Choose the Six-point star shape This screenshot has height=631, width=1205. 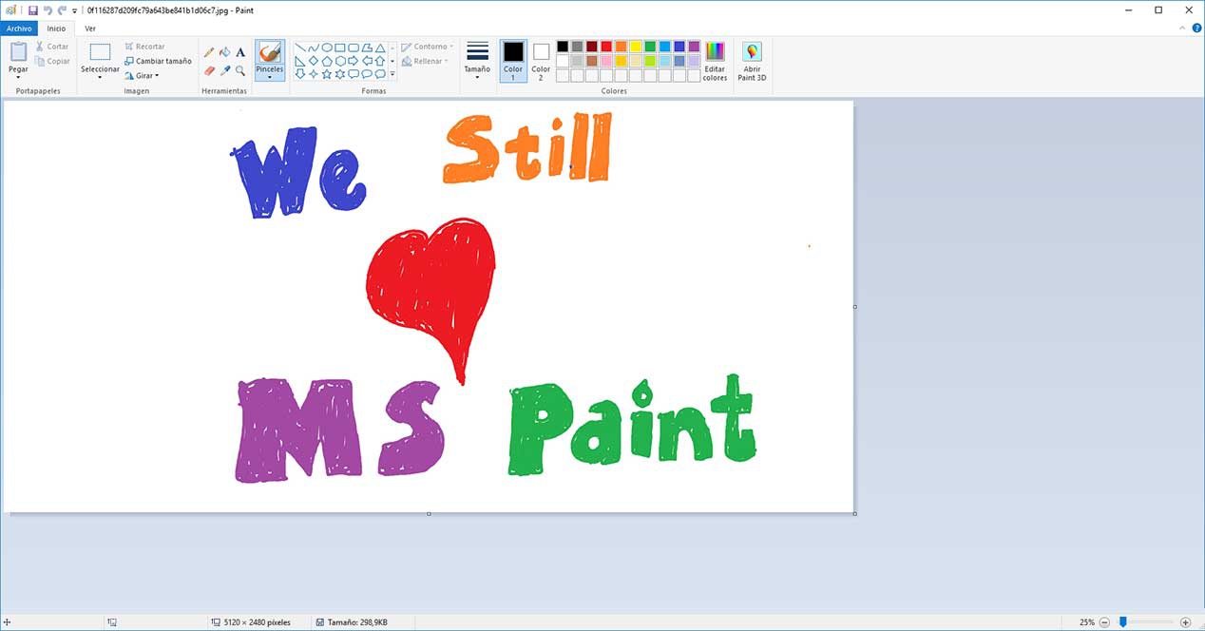pyautogui.click(x=340, y=74)
